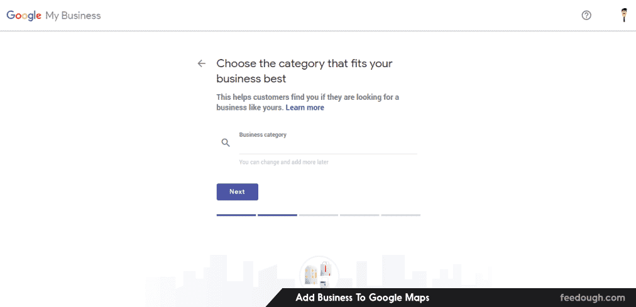The image size is (636, 307).
Task: Click the second progress step segment
Action: [x=277, y=215]
